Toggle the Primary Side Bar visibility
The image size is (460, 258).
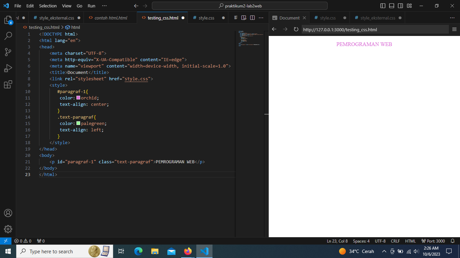pos(383,6)
